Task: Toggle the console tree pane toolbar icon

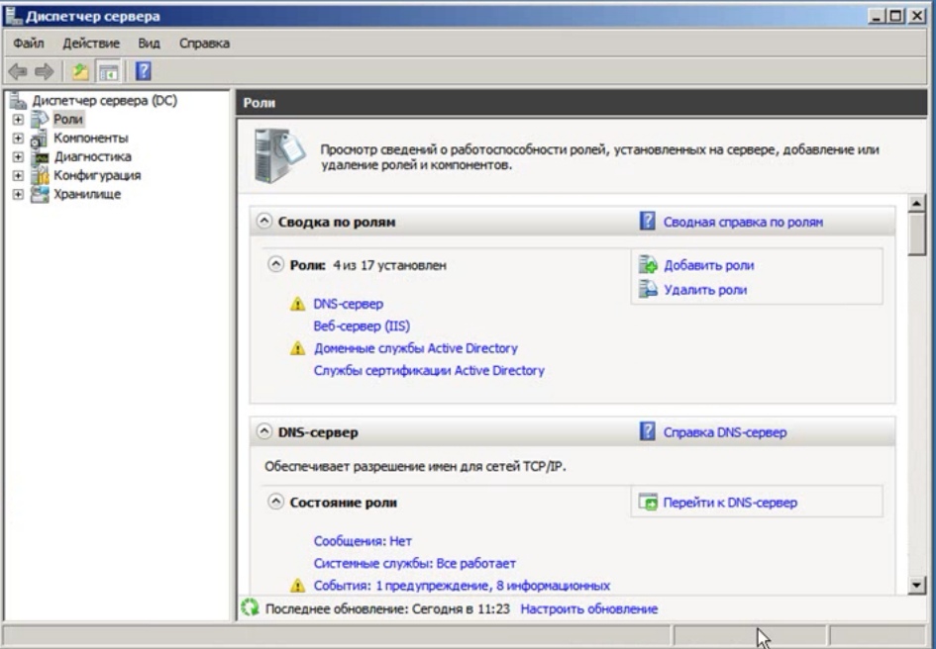Action: pyautogui.click(x=109, y=71)
